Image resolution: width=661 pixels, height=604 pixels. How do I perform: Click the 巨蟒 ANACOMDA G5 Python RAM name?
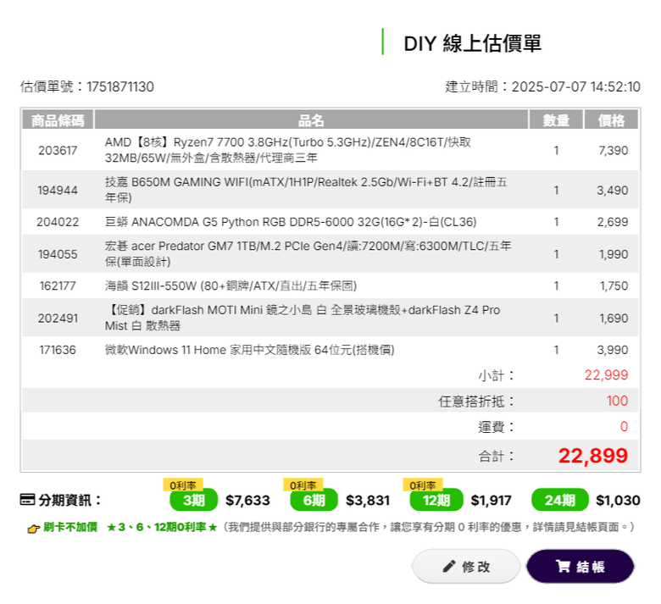point(291,222)
